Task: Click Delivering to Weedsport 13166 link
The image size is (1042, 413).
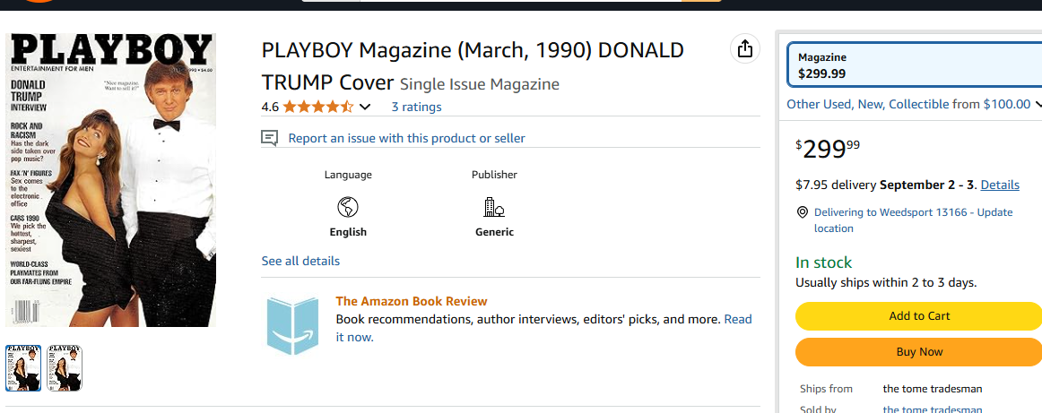Action: point(913,220)
